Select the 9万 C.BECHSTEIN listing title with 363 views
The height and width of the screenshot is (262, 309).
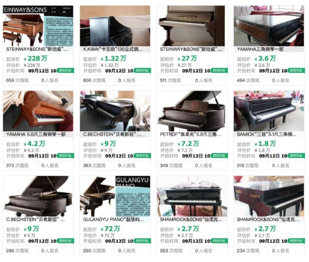112,135
